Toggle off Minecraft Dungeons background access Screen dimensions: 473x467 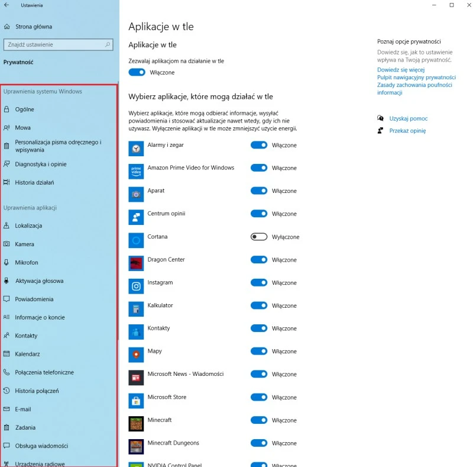click(259, 443)
